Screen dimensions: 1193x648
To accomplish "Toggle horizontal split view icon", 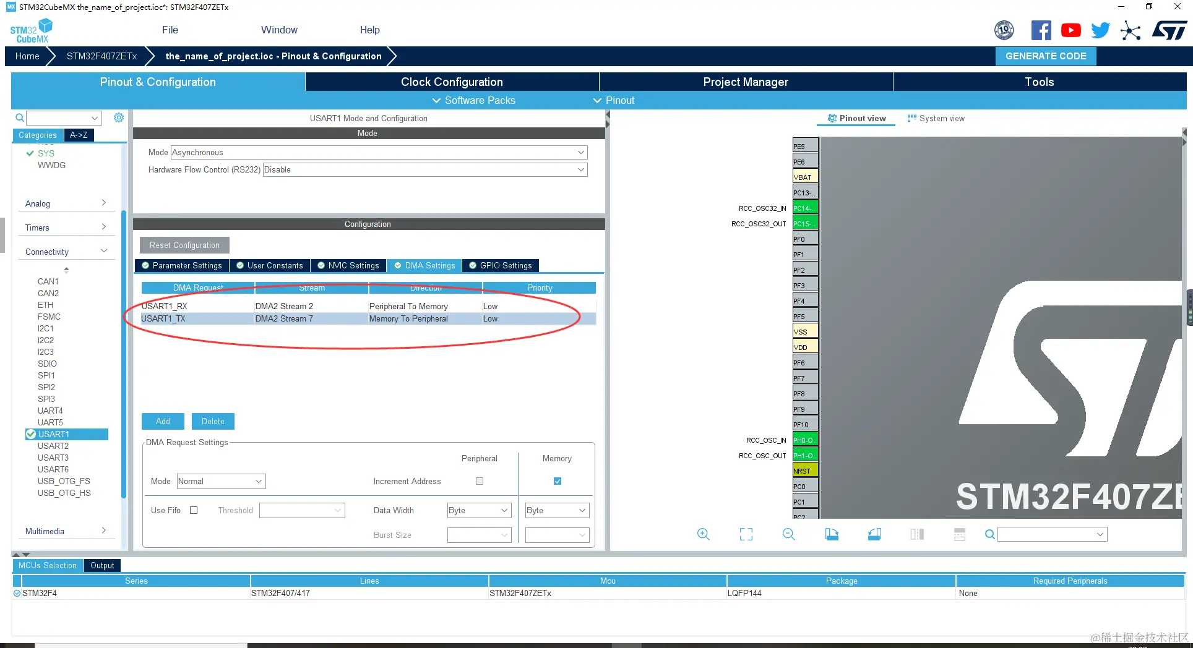I will pyautogui.click(x=960, y=534).
